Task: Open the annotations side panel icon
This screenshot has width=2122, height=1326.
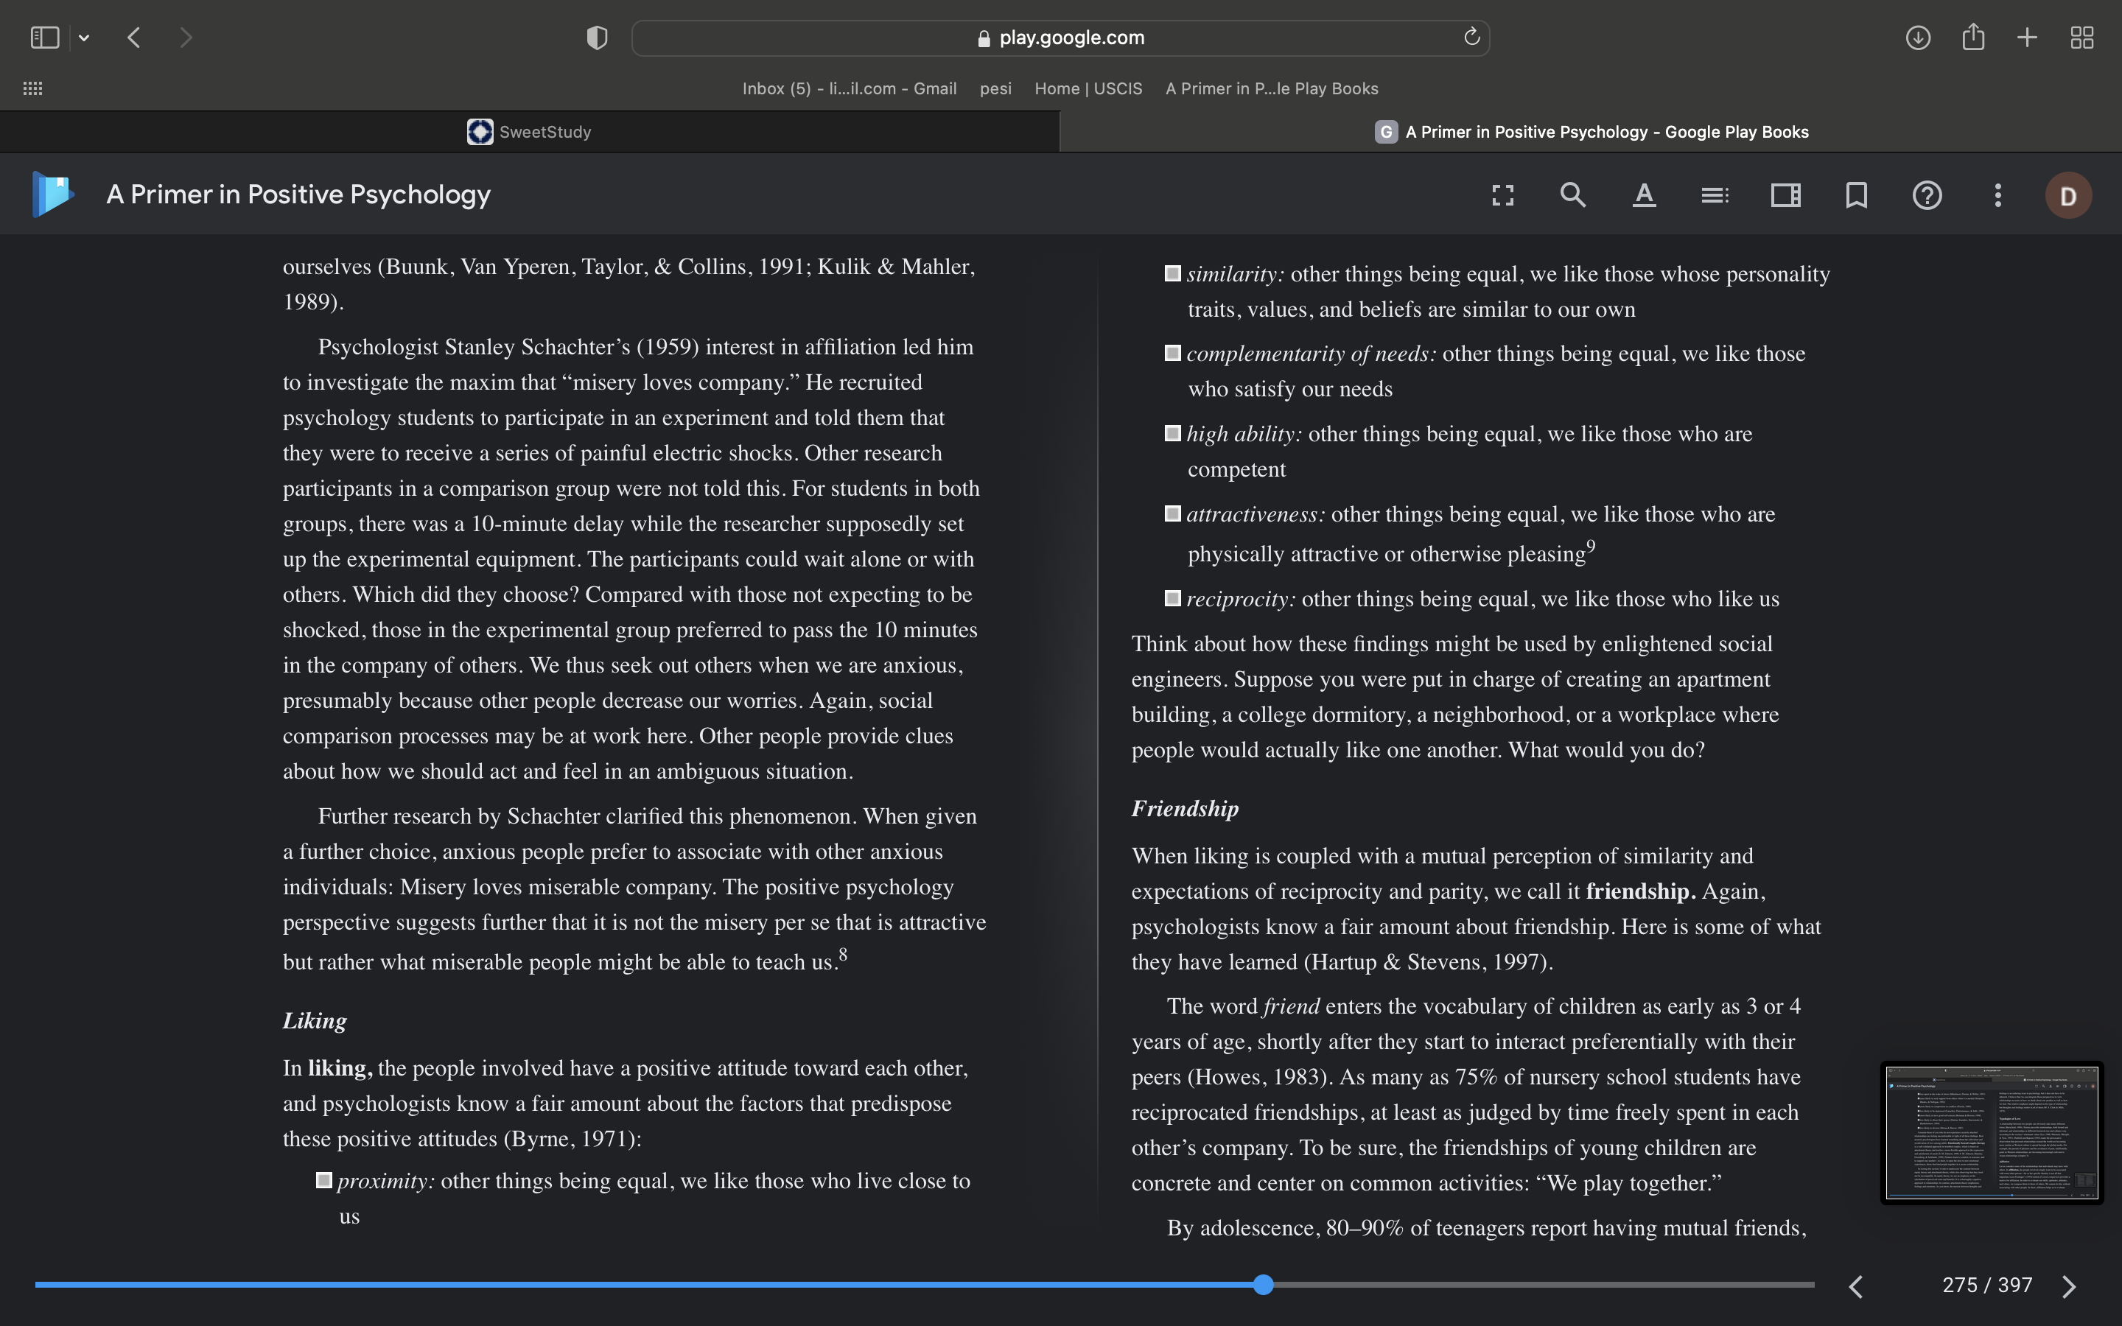Action: (1786, 194)
